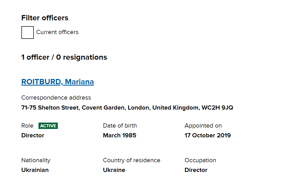
Task: Open the ROITBURD, Mariana officer link
Action: [x=58, y=82]
